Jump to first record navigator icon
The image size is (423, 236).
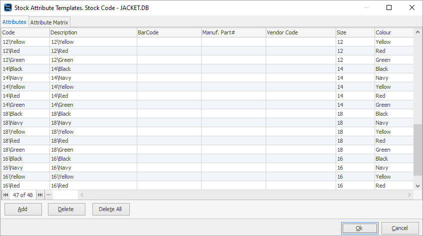point(5,195)
